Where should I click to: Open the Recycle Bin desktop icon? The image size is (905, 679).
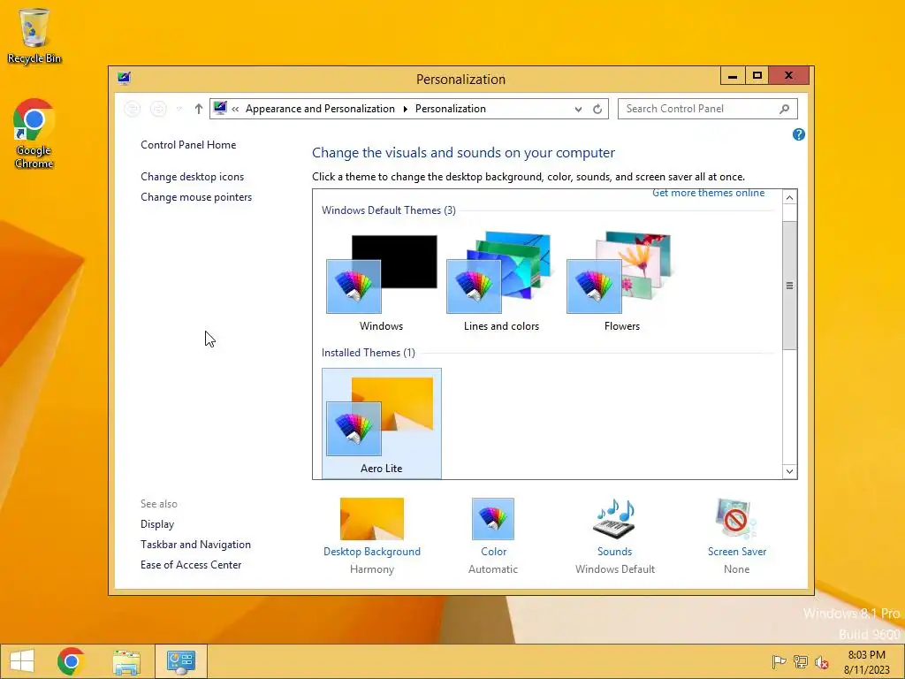click(34, 35)
